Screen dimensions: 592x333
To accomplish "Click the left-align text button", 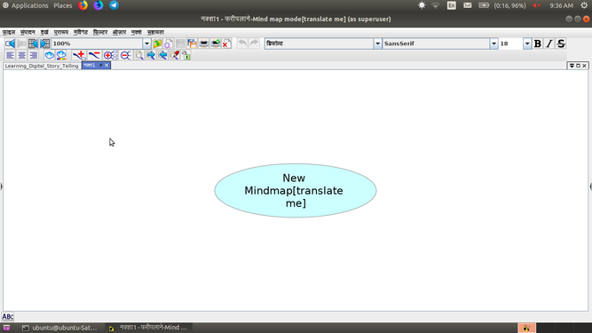I will pos(10,55).
